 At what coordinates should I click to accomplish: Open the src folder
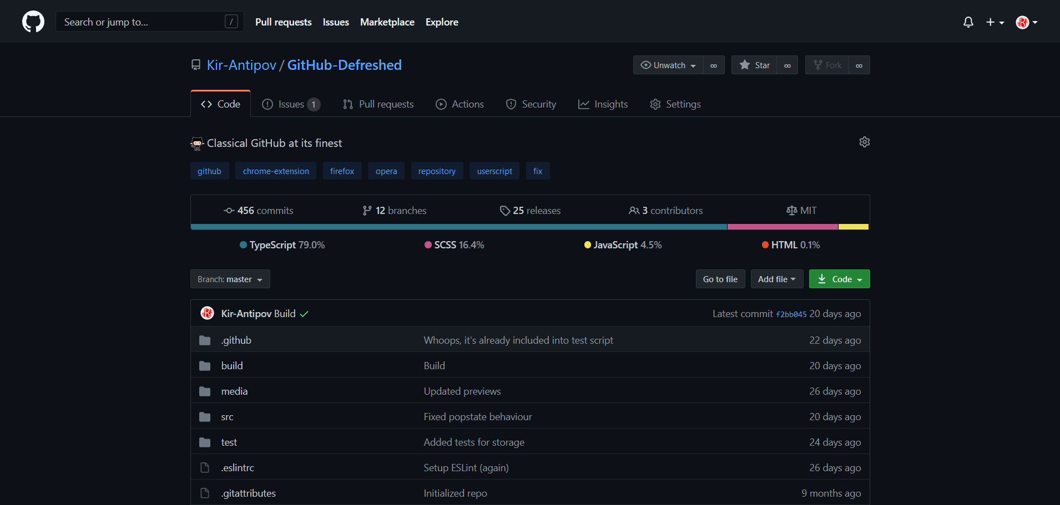(x=227, y=417)
